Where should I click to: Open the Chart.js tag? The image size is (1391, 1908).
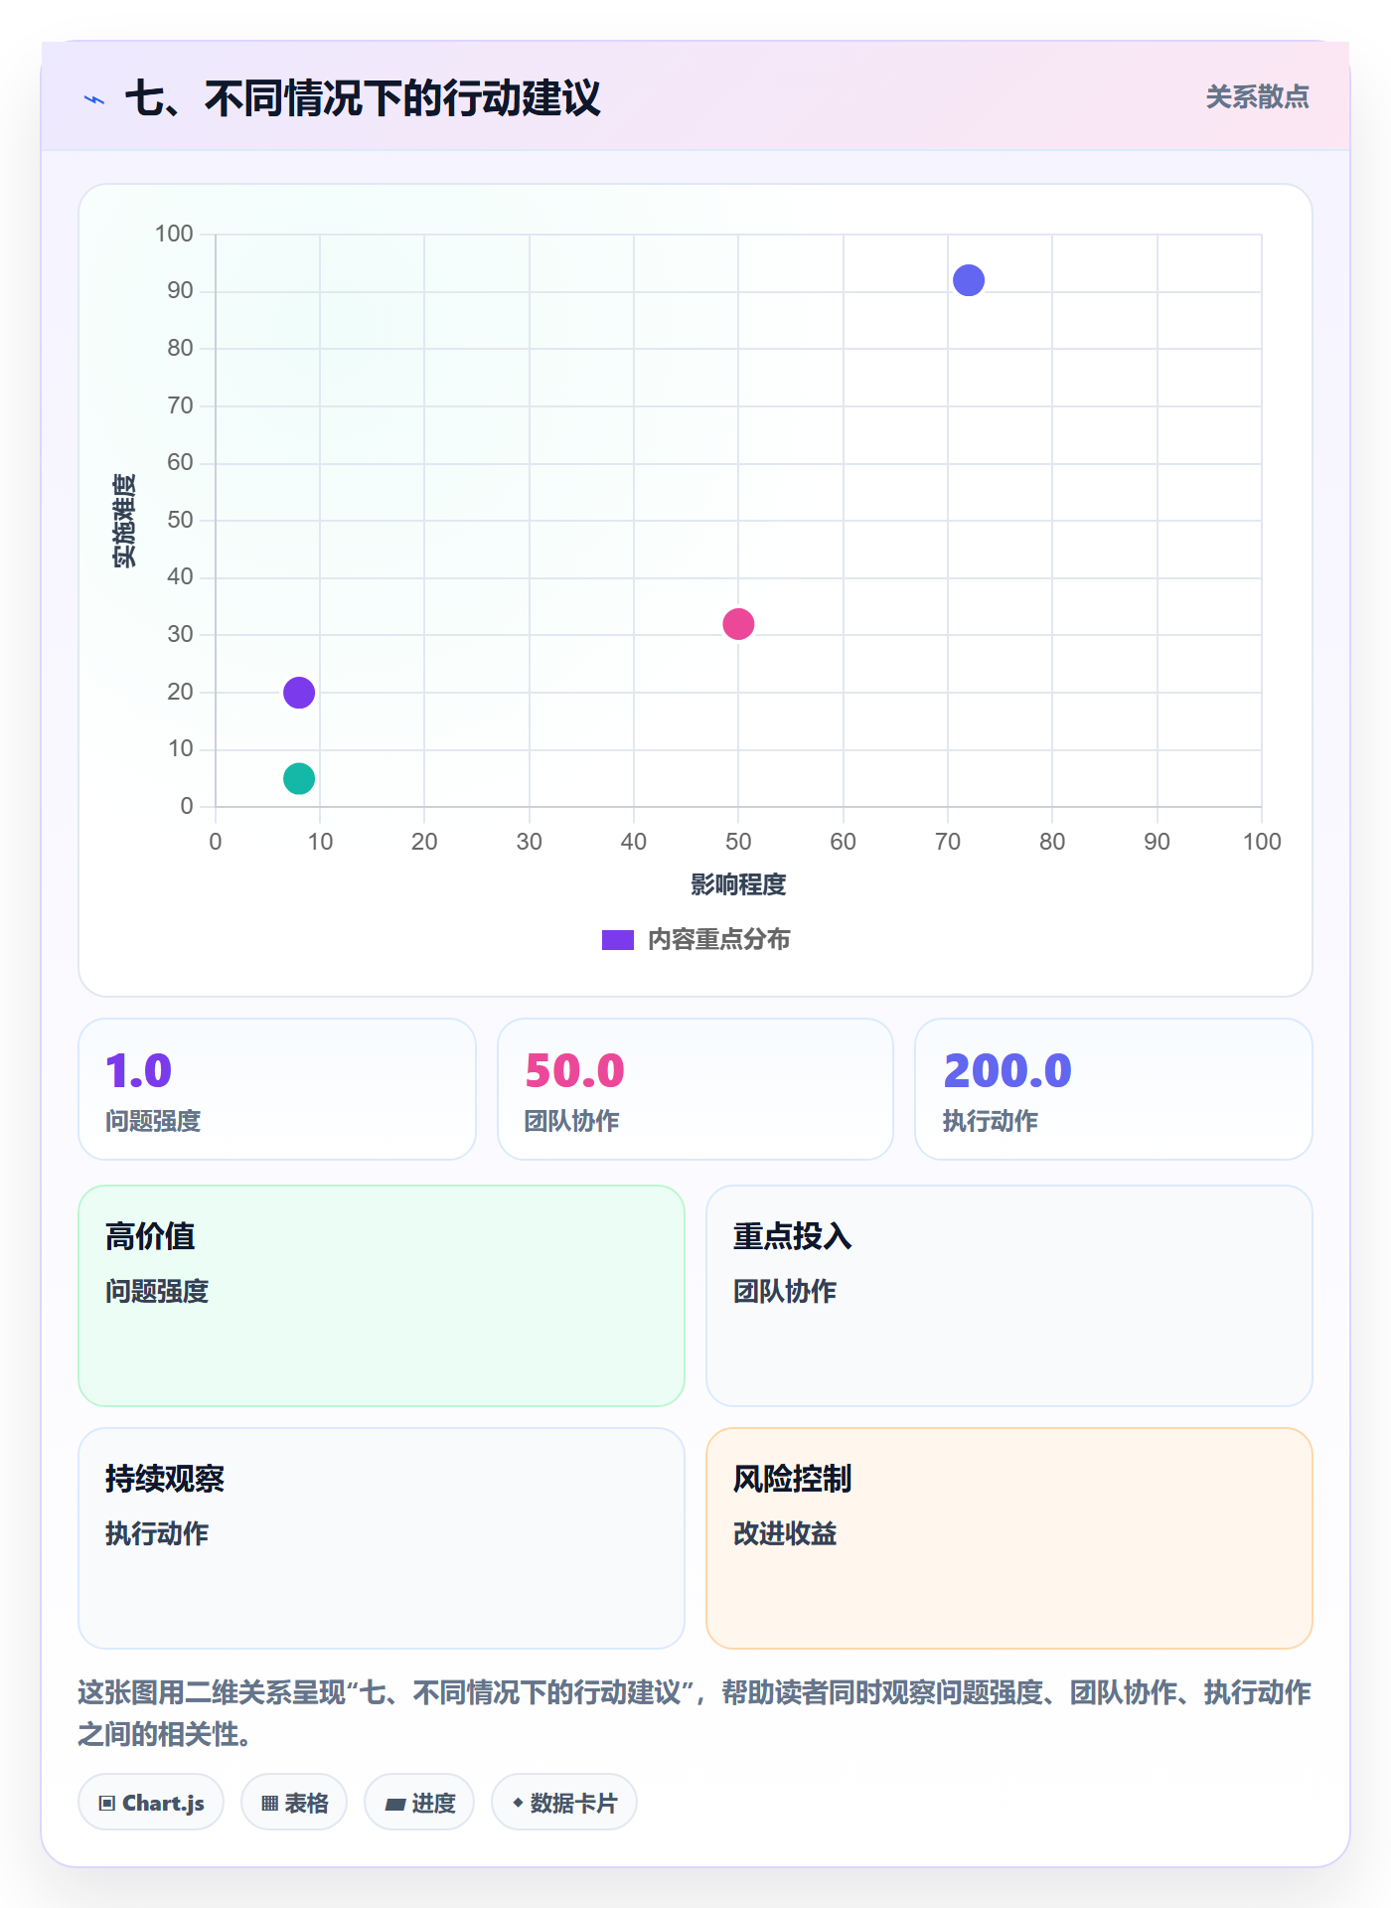point(151,1803)
